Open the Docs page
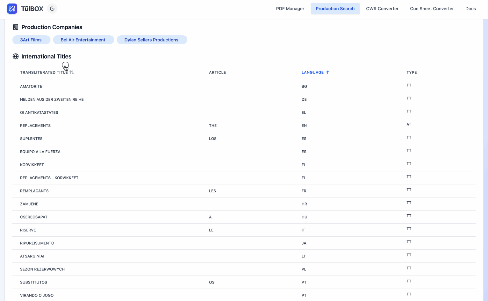488x301 pixels. tap(470, 9)
